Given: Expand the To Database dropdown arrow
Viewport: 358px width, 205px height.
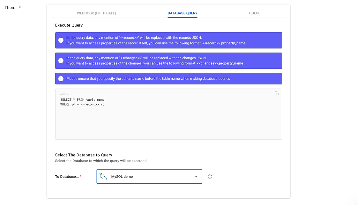Looking at the screenshot, I should [196, 177].
